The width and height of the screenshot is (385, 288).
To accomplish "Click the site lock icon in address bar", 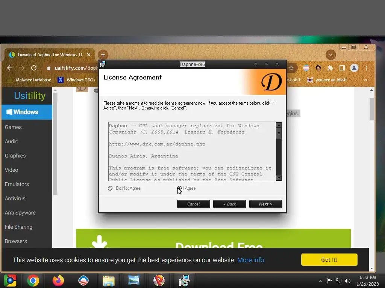I will pyautogui.click(x=49, y=68).
